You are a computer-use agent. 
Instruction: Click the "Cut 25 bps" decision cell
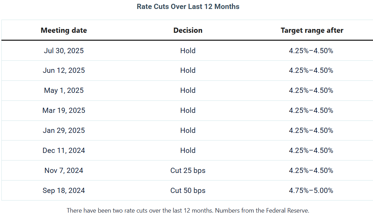[x=188, y=171]
